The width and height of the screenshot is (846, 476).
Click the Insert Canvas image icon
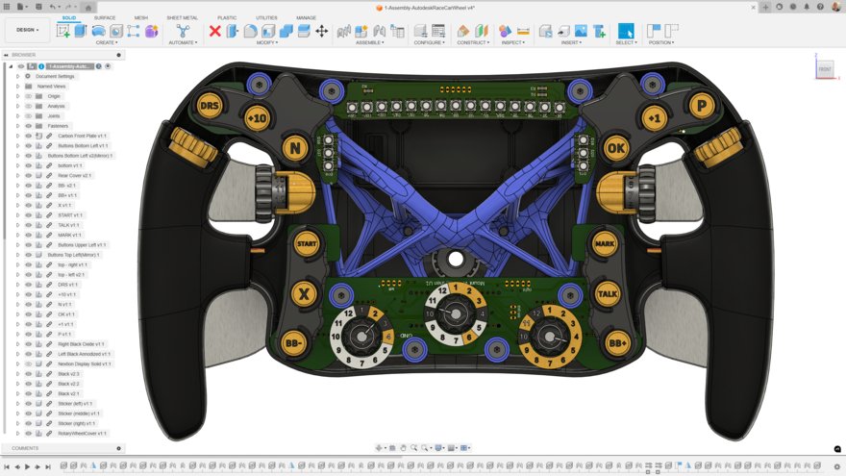coord(581,31)
